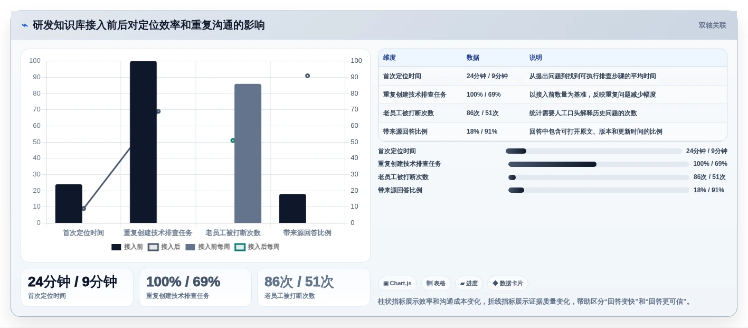Click the teal-outlined swatch for 接入后每周
Image resolution: width=748 pixels, height=328 pixels.
click(x=240, y=247)
